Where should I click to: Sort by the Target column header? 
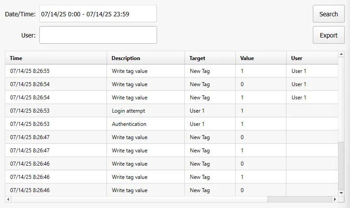210,58
